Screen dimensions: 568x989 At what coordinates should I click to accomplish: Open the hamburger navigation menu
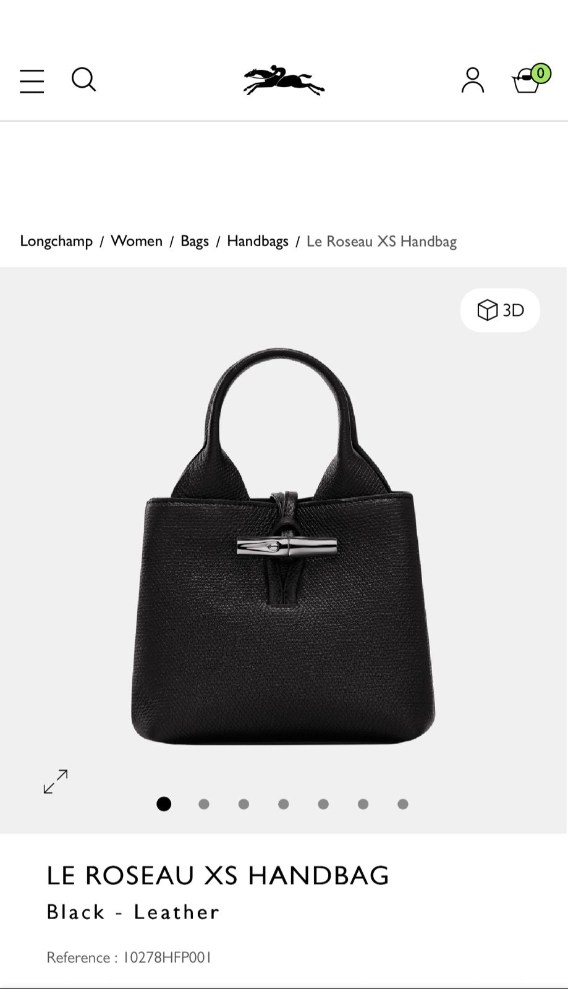32,81
